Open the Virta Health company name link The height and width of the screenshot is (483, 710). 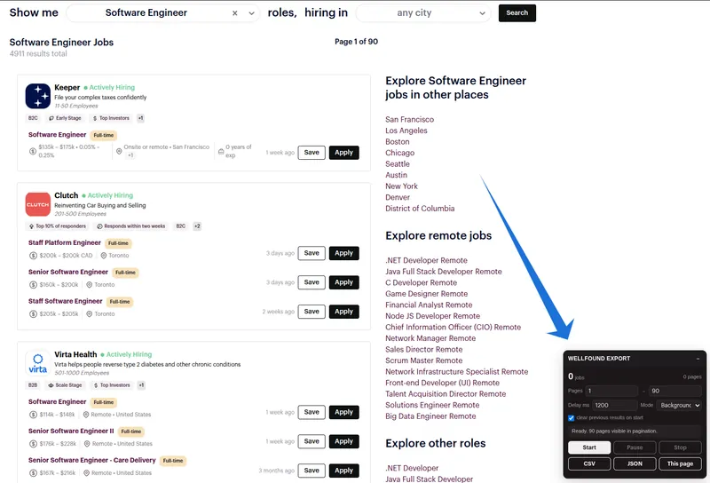[x=75, y=354]
